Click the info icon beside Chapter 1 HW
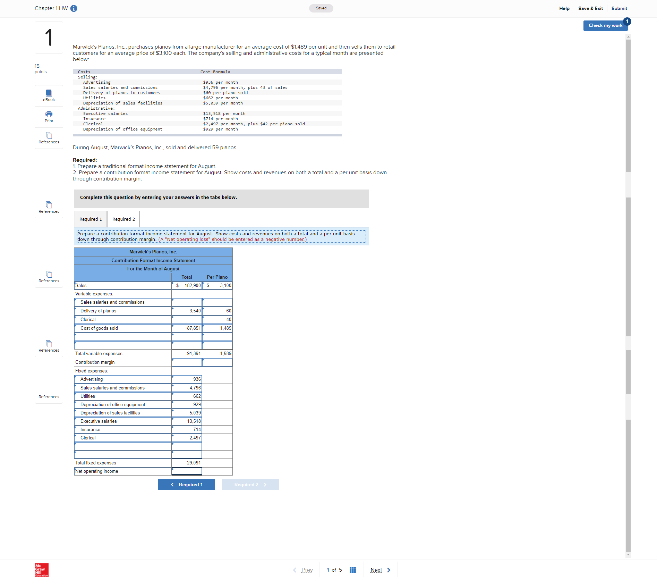The height and width of the screenshot is (580, 657). (x=74, y=8)
